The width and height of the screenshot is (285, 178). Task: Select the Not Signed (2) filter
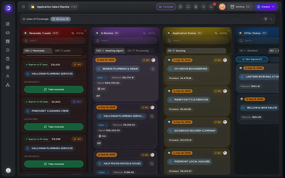click(x=252, y=59)
